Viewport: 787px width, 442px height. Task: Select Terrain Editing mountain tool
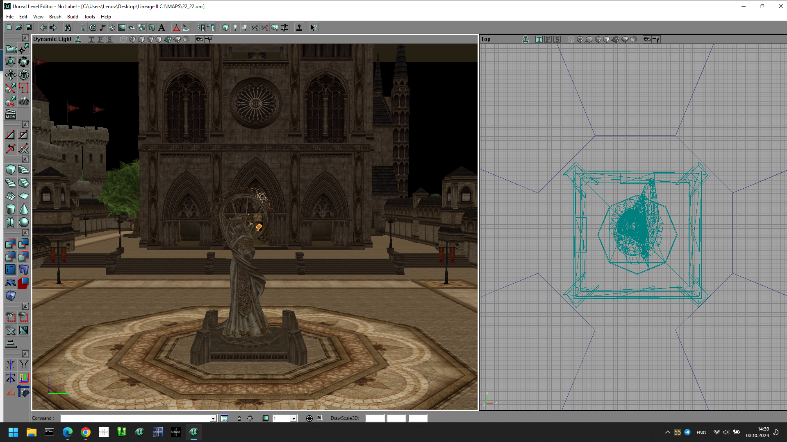tap(24, 101)
